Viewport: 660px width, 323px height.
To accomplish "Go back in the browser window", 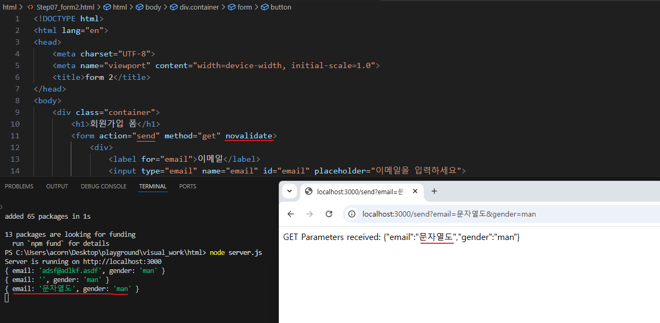I will click(291, 214).
